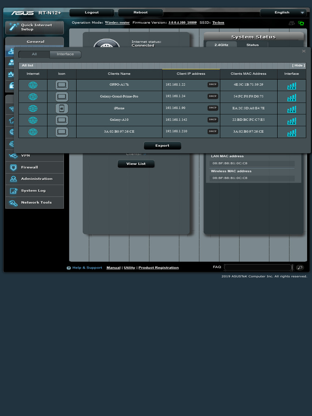
Task: Click the 2.4G signal icon for Galaxy-A10
Action: coord(292,121)
